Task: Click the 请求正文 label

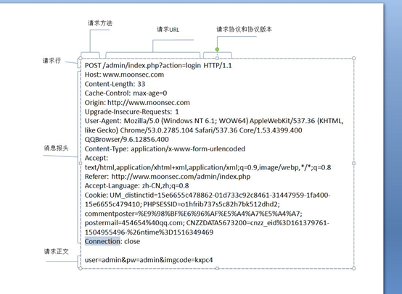Action: pos(56,251)
